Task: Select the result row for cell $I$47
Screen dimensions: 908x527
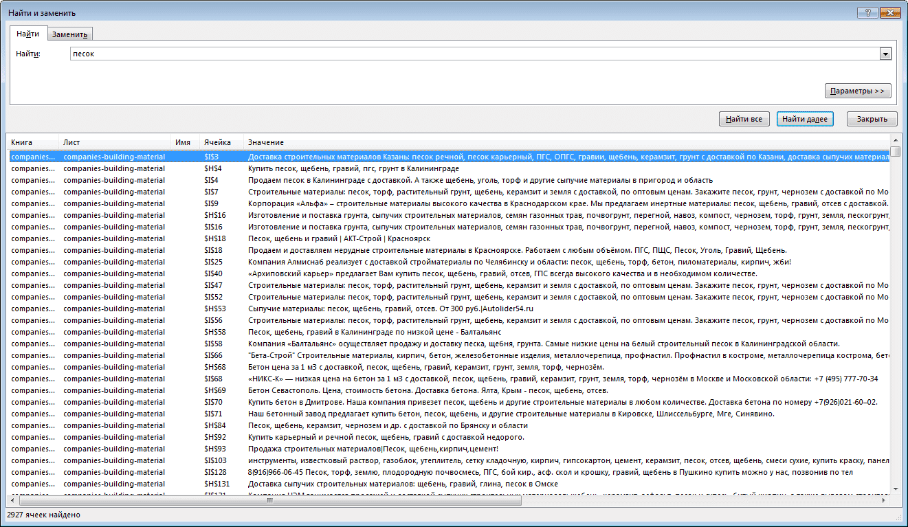Action: click(x=448, y=285)
